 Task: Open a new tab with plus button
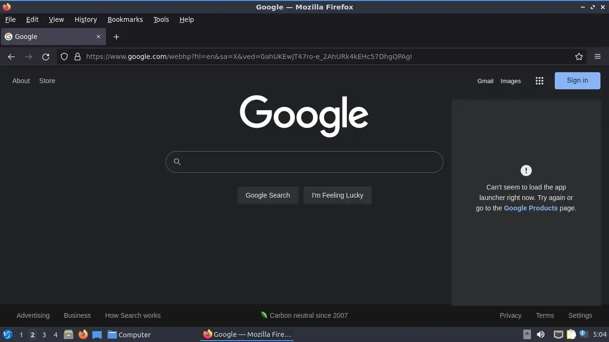coord(116,37)
